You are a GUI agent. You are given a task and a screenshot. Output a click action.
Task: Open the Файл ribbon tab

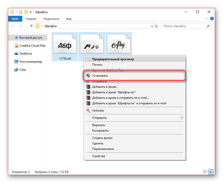tap(15, 19)
